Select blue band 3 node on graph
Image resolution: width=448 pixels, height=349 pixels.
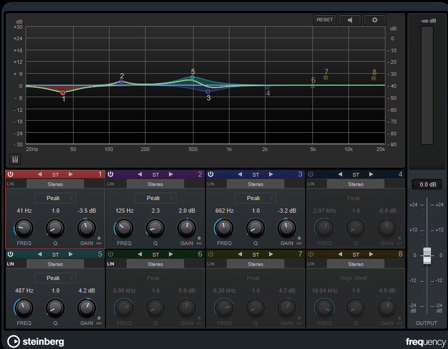pos(208,91)
